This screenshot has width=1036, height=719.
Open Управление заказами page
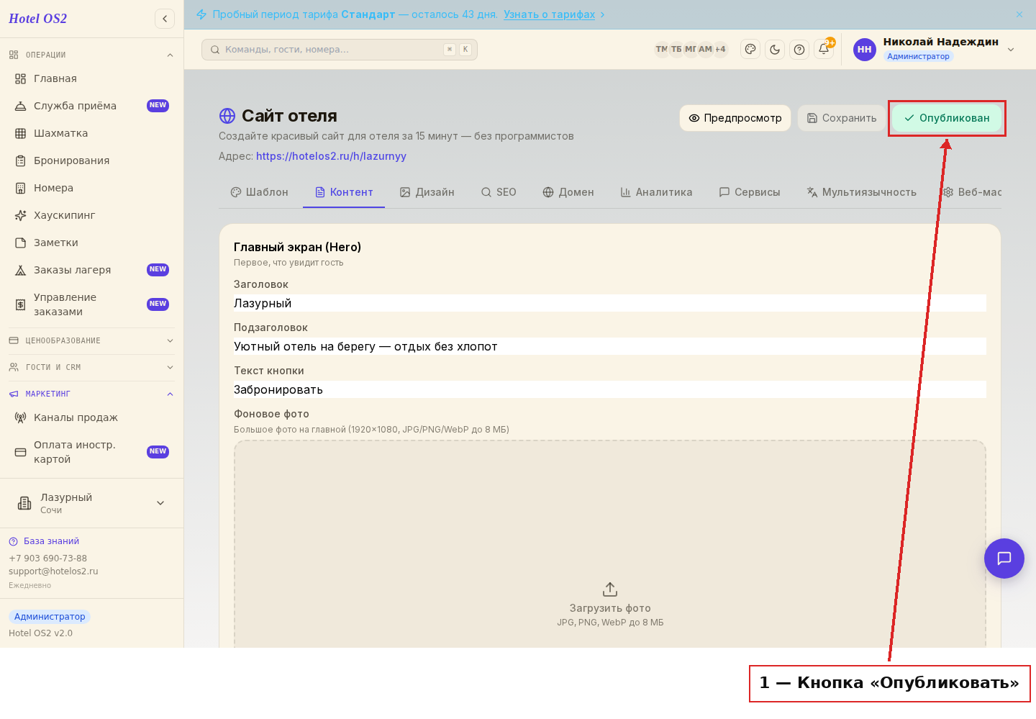pos(91,304)
